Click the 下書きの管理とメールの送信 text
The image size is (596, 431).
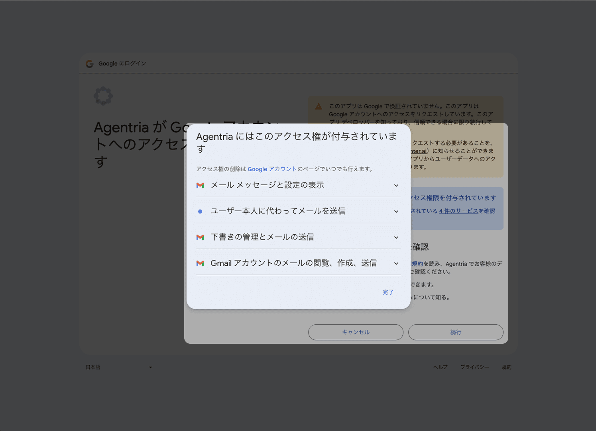tap(262, 237)
